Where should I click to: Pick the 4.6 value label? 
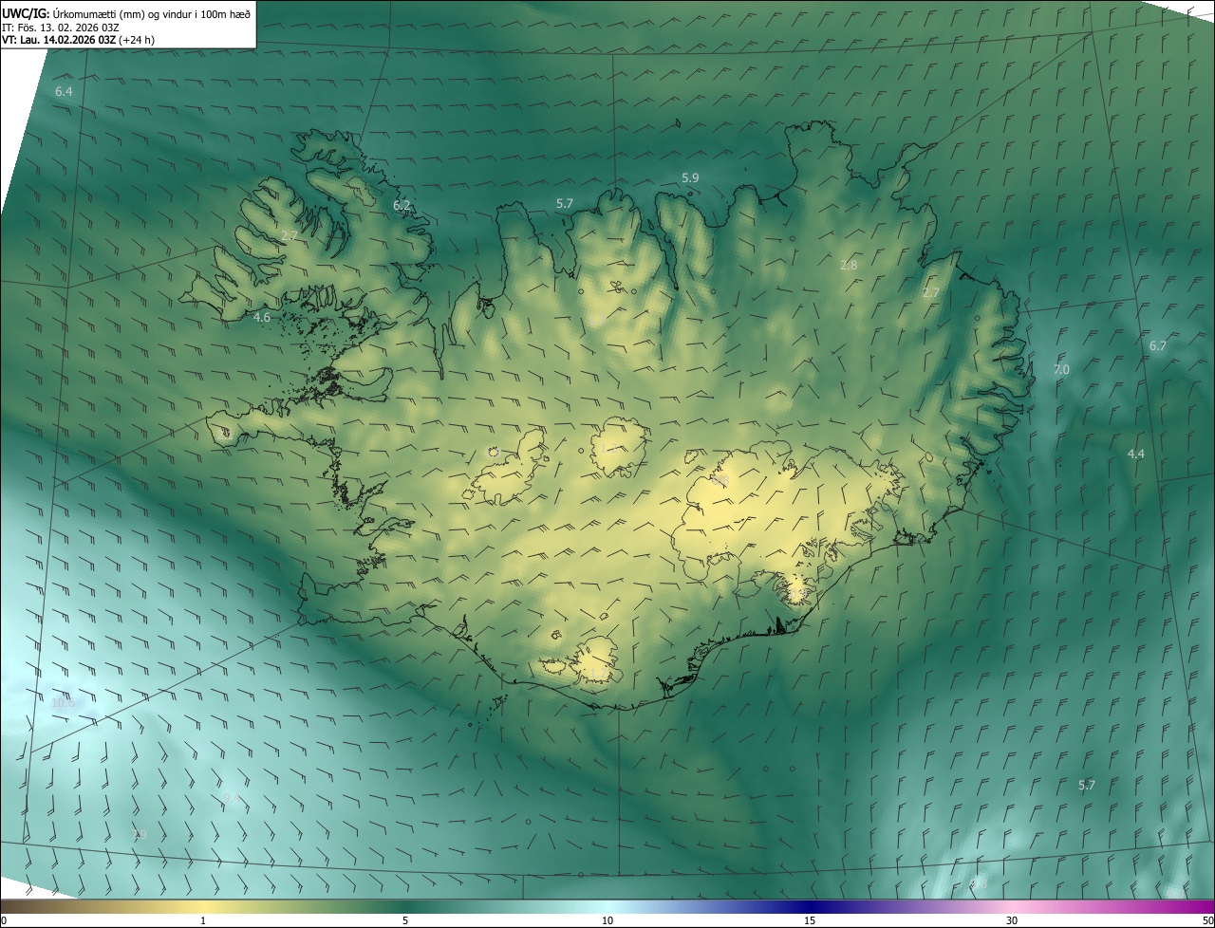pyautogui.click(x=262, y=318)
